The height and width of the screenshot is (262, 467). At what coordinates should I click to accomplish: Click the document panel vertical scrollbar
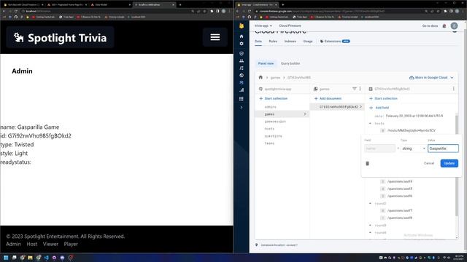tap(457, 165)
